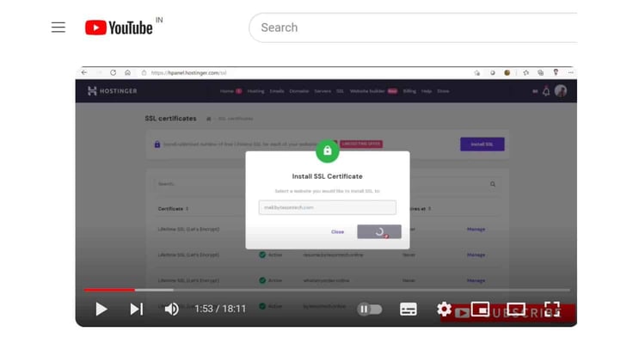Open the Hostinger profile avatar

[561, 91]
